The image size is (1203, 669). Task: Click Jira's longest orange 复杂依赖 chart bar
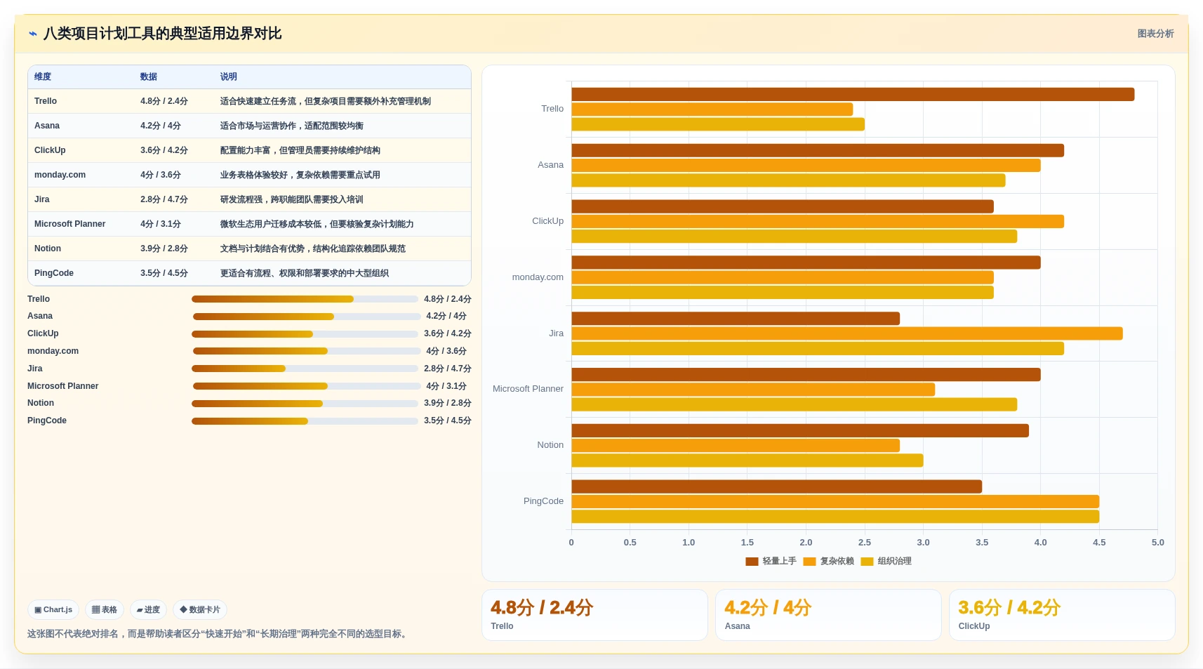click(847, 333)
